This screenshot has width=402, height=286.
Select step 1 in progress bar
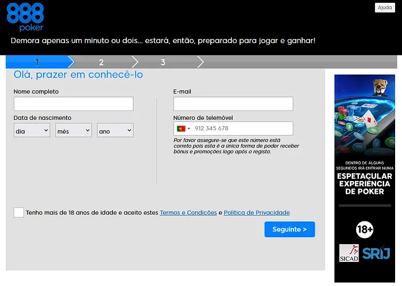click(37, 62)
